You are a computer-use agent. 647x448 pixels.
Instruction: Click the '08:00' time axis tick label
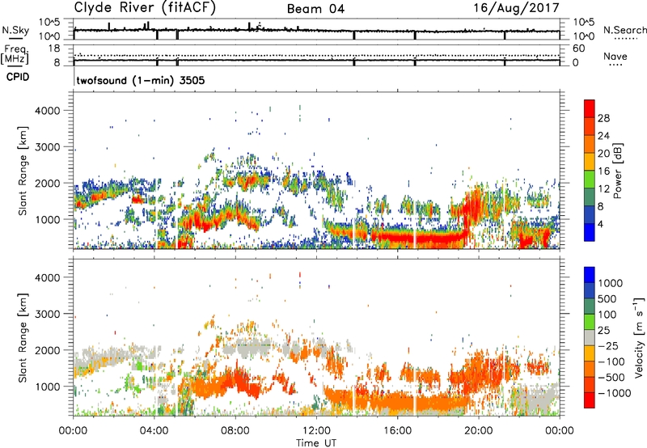tap(235, 431)
